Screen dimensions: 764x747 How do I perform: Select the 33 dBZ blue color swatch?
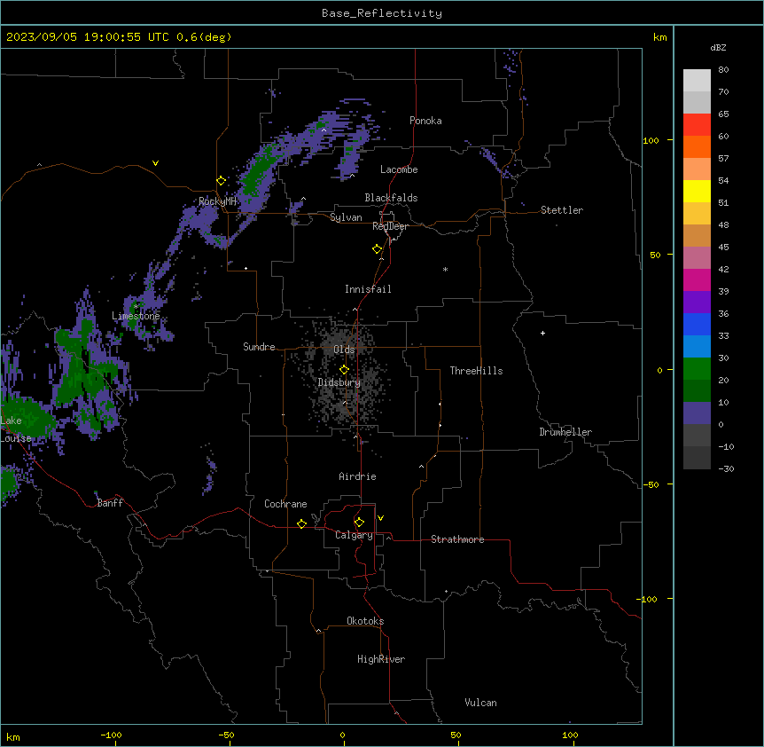pyautogui.click(x=697, y=324)
